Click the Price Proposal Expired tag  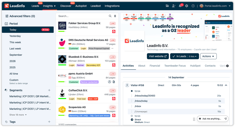click(x=99, y=48)
